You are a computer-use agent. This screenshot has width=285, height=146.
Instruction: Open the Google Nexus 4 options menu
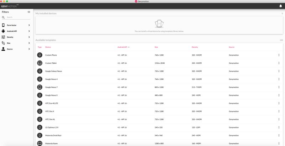(x=279, y=79)
